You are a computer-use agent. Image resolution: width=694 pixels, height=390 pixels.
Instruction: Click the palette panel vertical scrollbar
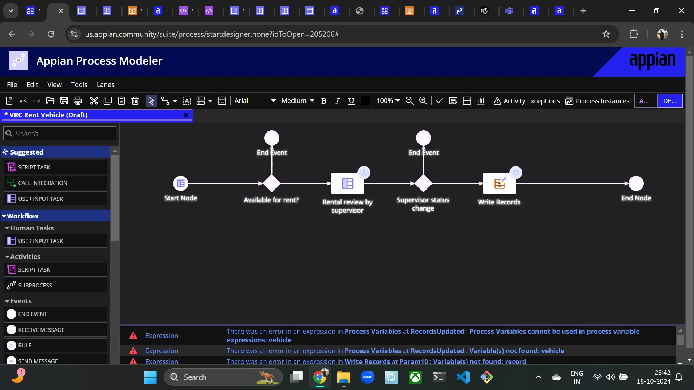click(115, 198)
